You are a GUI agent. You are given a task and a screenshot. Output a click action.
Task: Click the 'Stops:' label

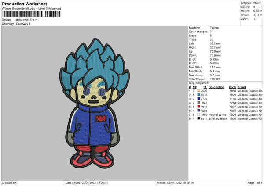(193, 36)
